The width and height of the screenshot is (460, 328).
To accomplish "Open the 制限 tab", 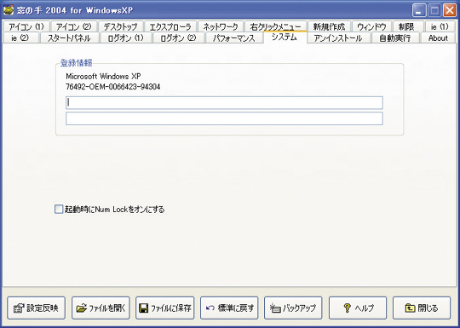I will (x=408, y=26).
